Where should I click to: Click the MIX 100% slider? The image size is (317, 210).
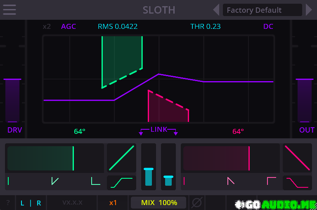click(x=158, y=203)
